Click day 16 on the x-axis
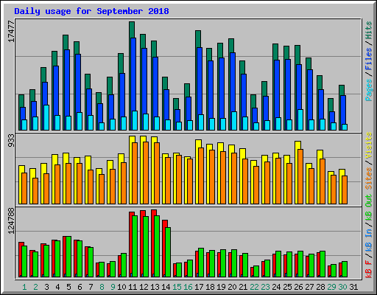Image resolution: width=377 pixels, height=295 pixels. tap(188, 287)
